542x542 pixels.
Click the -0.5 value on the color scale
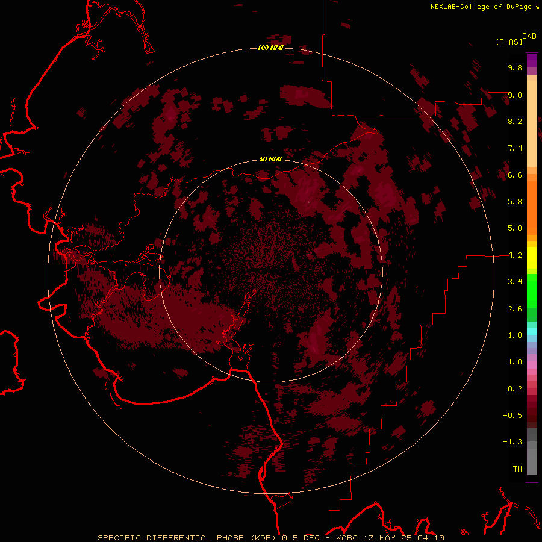[x=512, y=416]
